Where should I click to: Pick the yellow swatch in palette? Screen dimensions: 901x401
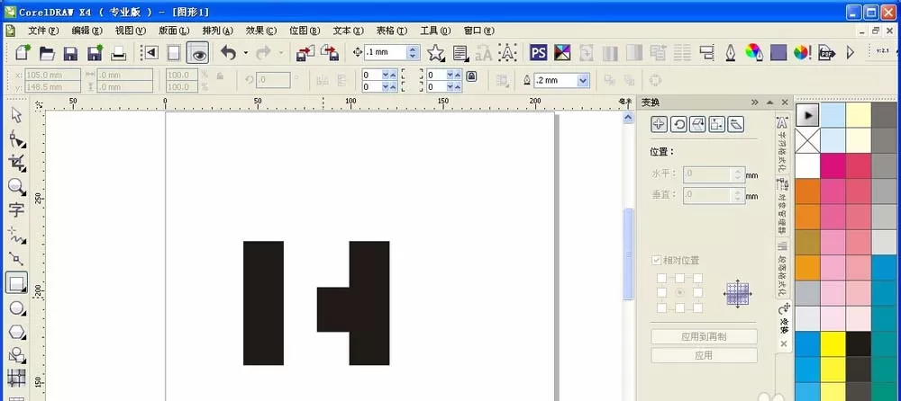point(833,344)
